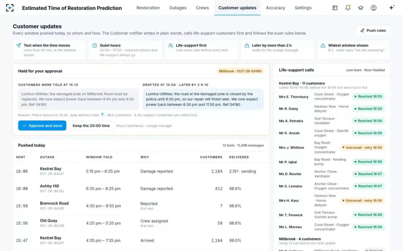Screen dimensions: 403x251
Task: Select the Brennock Road outage name
Action: tap(54, 203)
